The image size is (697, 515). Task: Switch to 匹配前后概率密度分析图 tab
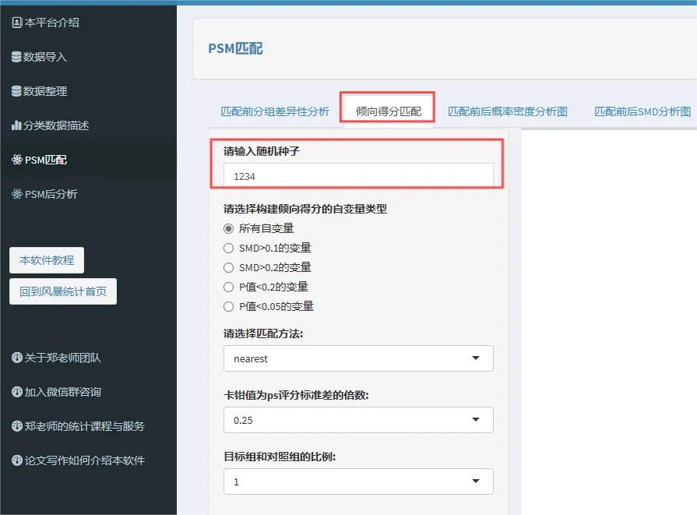508,111
